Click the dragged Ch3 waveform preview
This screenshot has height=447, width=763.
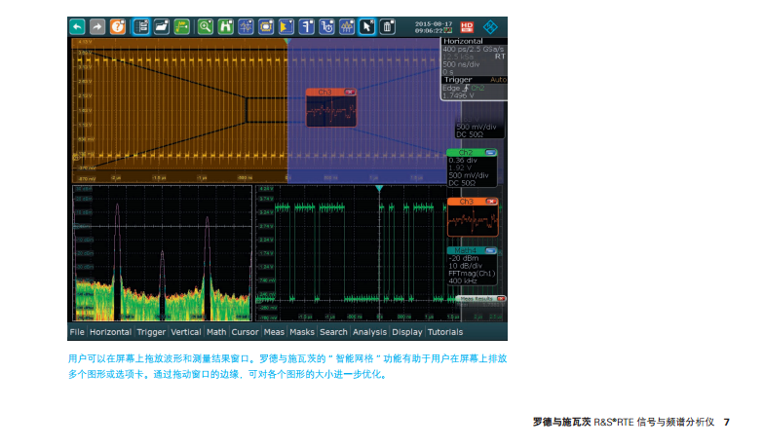[x=331, y=111]
